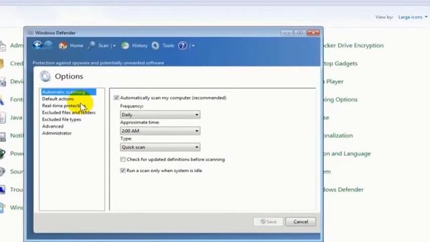Click the Scan toolbar label
Image resolution: width=430 pixels, height=242 pixels.
(x=103, y=46)
